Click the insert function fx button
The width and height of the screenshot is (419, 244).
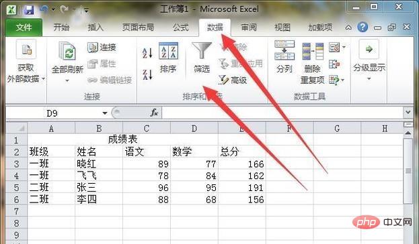pos(154,113)
